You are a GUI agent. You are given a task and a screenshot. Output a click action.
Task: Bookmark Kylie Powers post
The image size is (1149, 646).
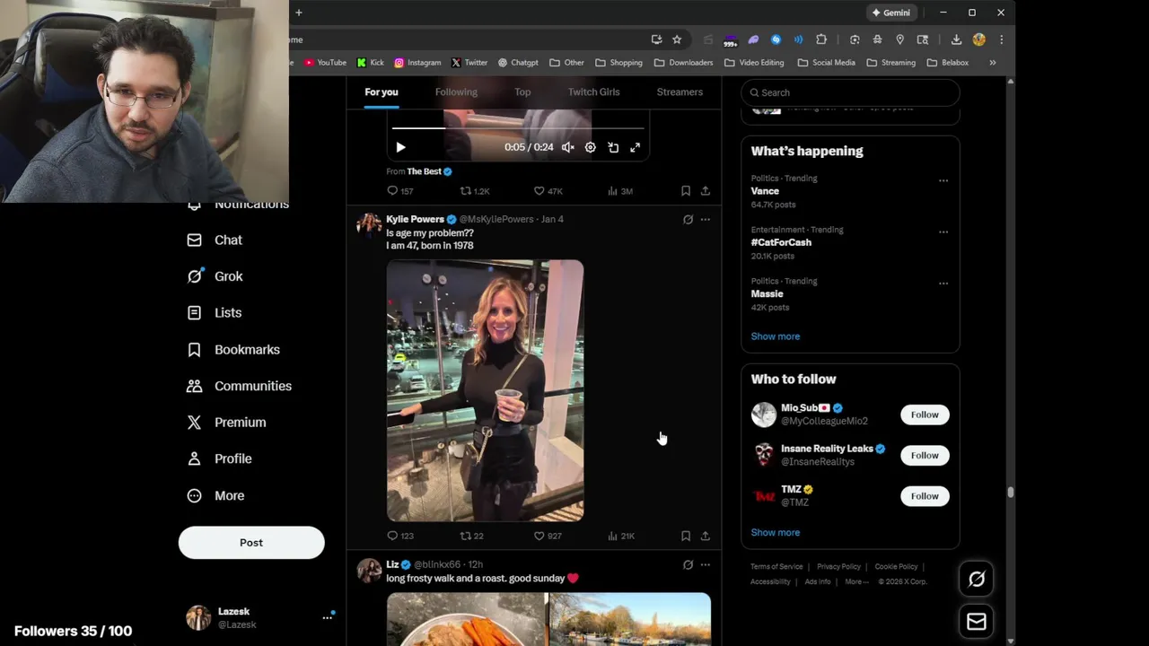(686, 536)
